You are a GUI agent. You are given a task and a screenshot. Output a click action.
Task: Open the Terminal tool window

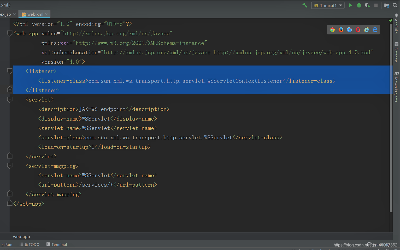point(57,245)
